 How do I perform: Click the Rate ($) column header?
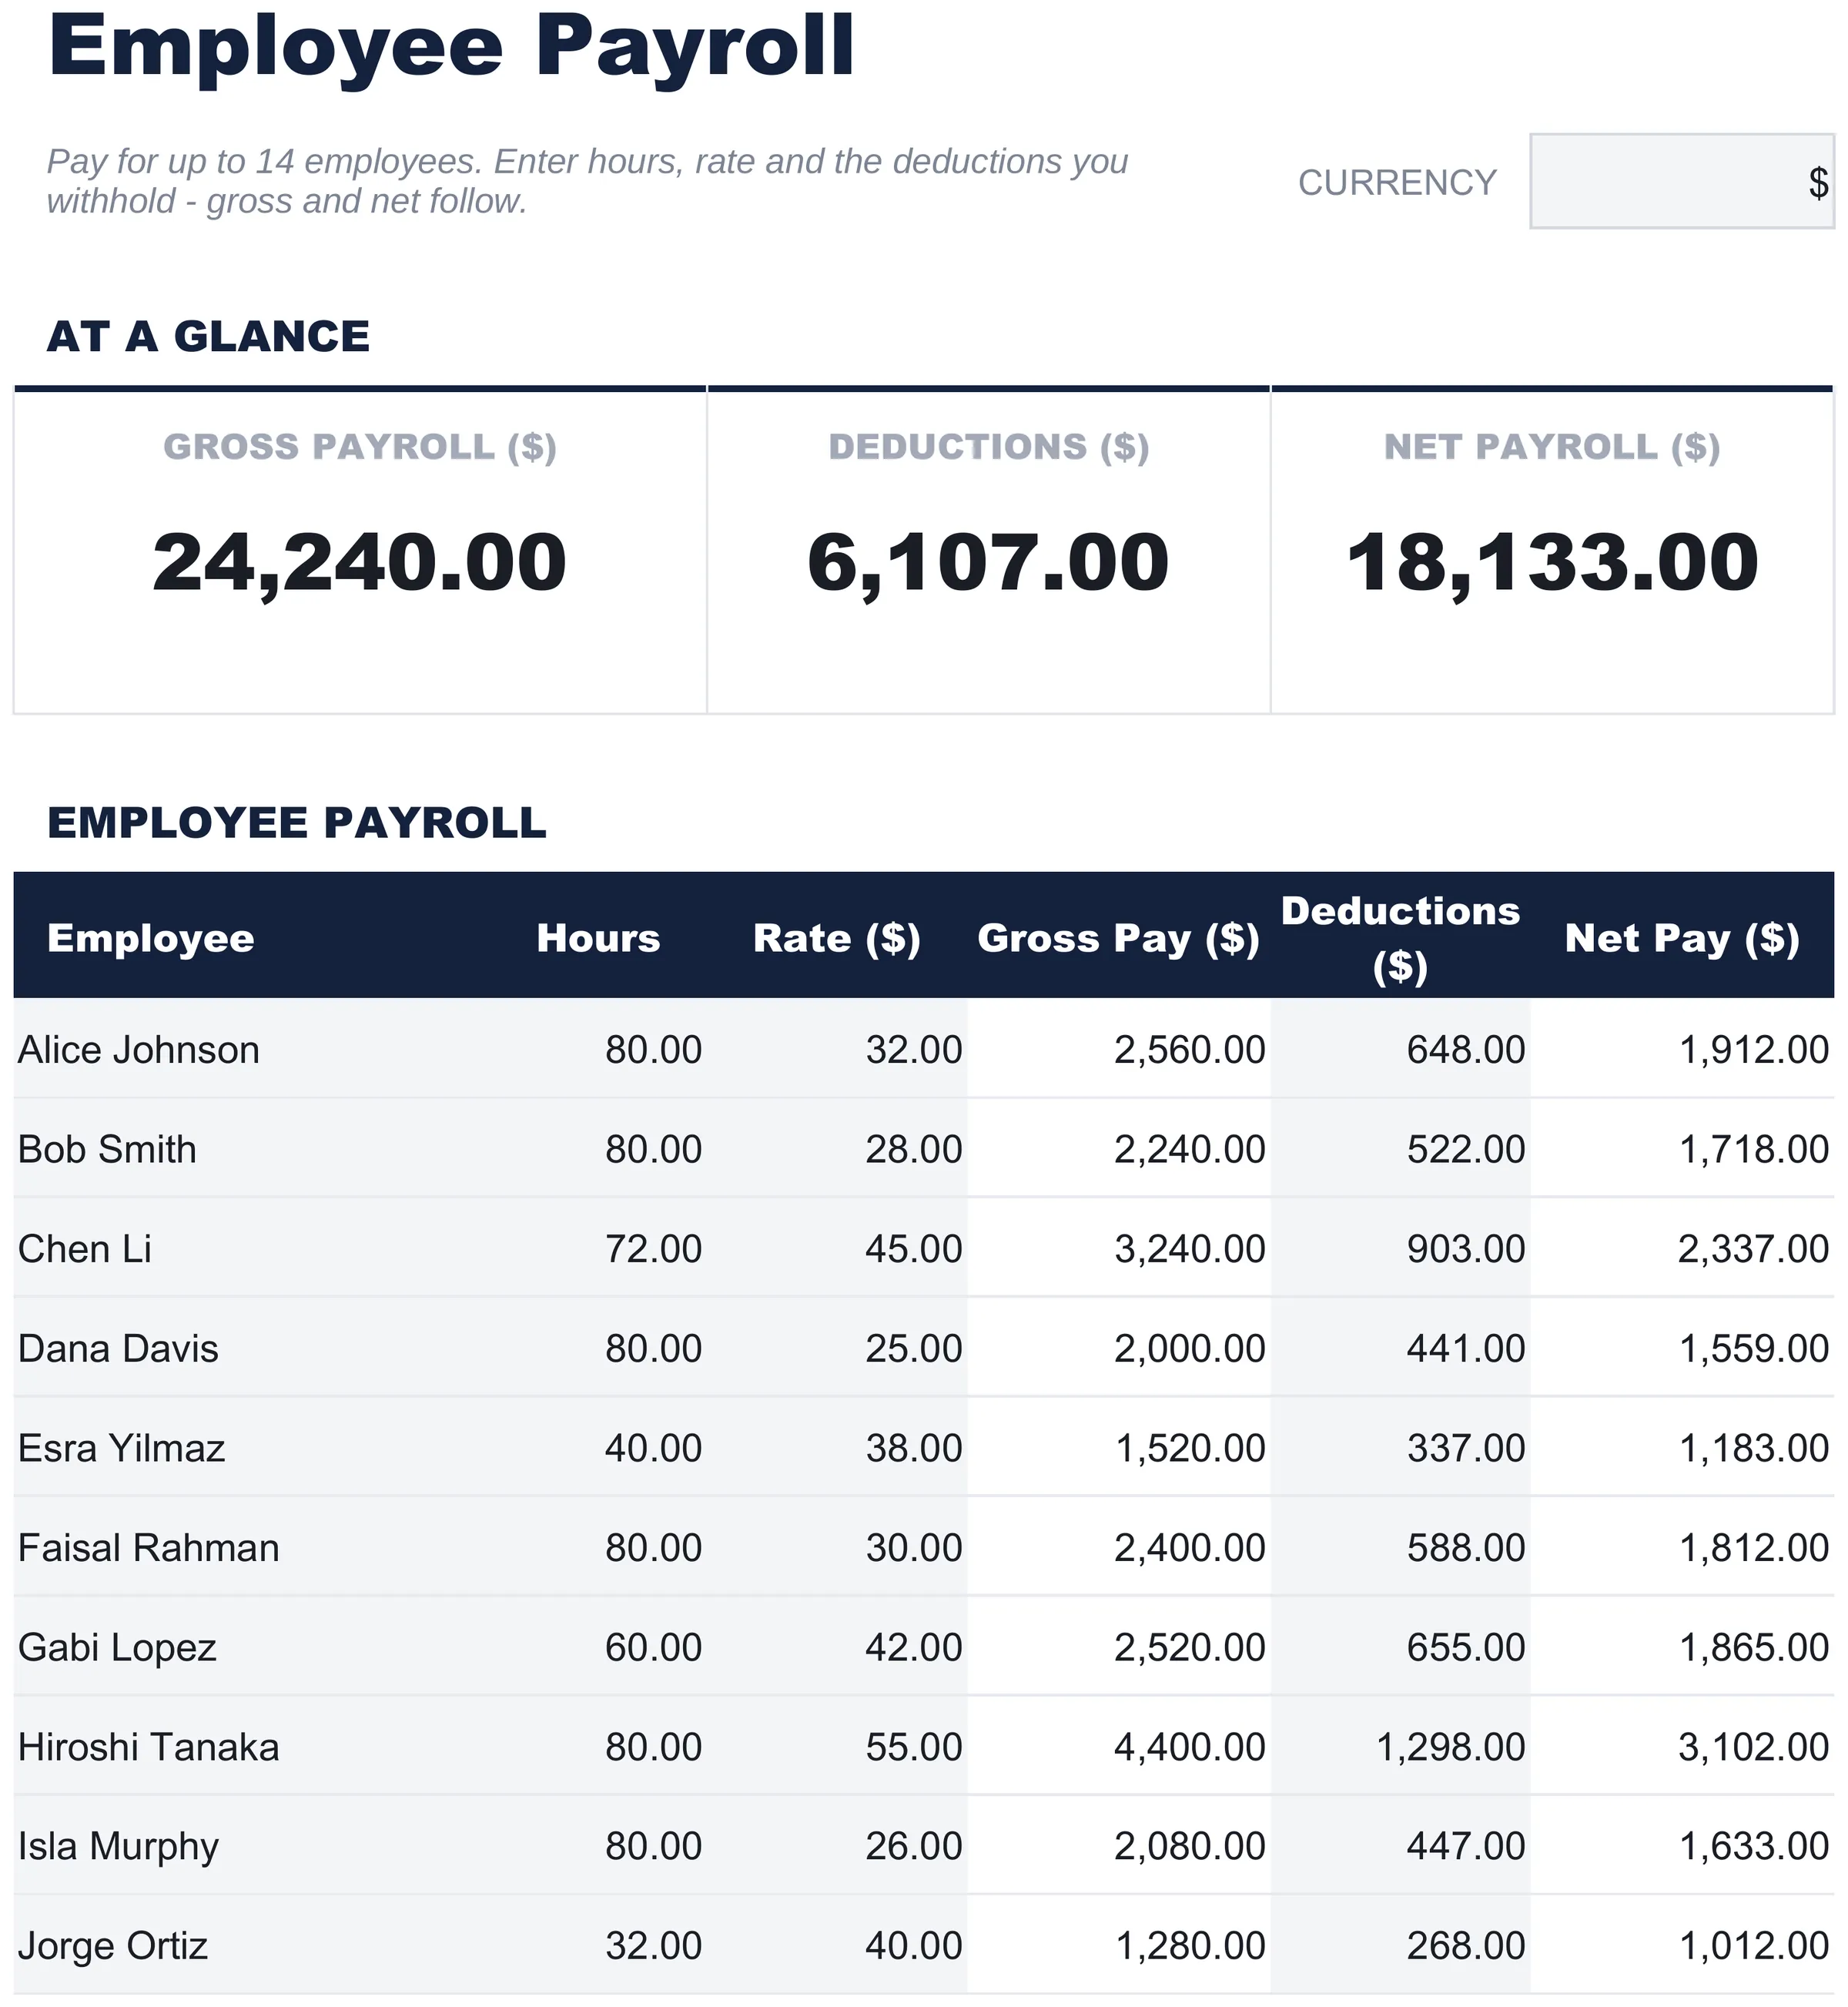click(x=837, y=938)
